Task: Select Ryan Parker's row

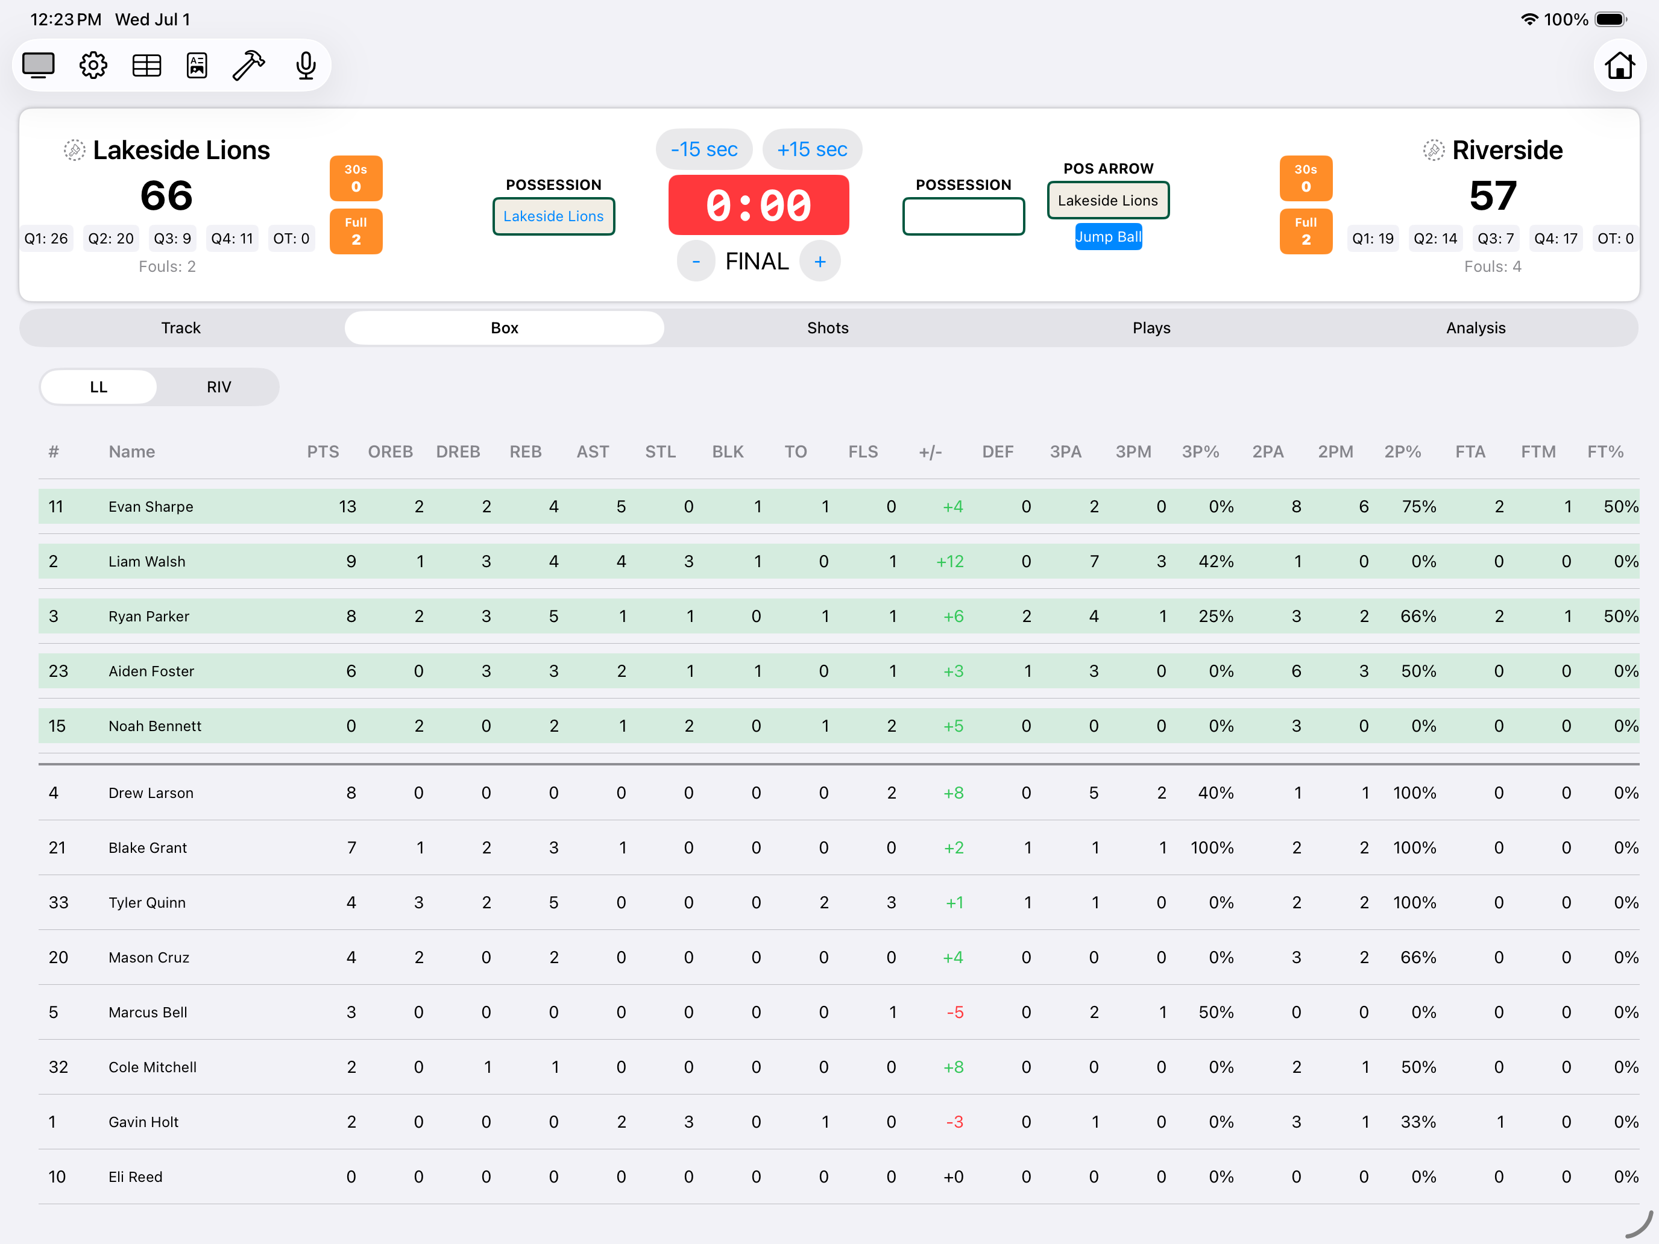Action: coord(839,615)
